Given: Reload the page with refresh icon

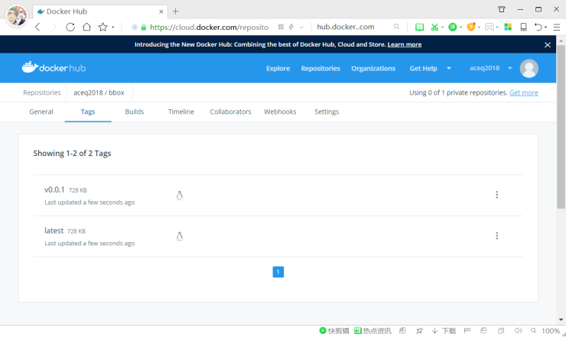Looking at the screenshot, I should 70,27.
